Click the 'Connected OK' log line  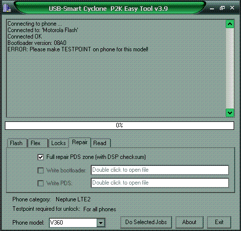coord(25,37)
